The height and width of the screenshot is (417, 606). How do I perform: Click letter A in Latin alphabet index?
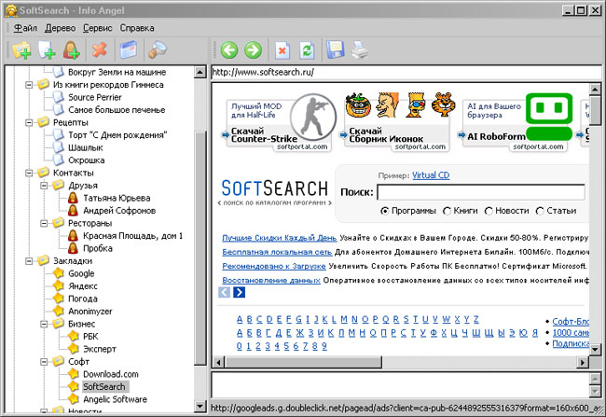(240, 320)
